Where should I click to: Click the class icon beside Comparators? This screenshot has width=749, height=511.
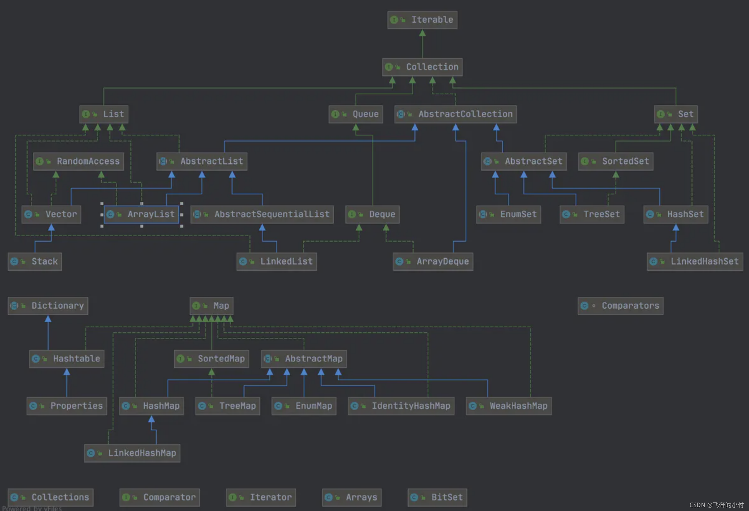tap(584, 306)
